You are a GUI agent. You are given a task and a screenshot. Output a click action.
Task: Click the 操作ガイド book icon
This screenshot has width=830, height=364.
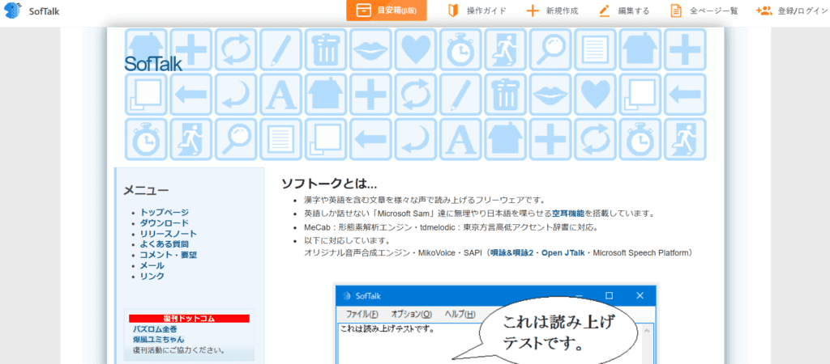pos(453,11)
